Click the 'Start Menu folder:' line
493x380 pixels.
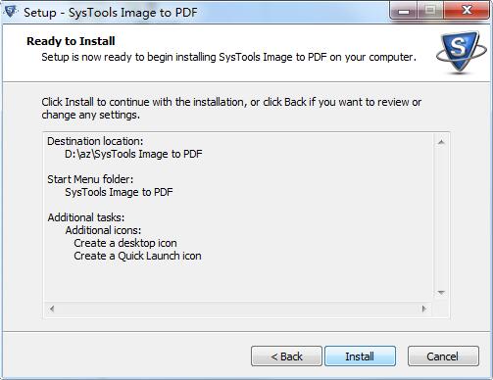(90, 179)
